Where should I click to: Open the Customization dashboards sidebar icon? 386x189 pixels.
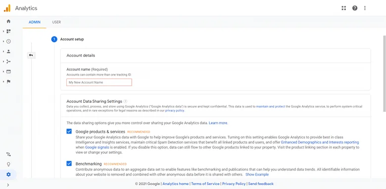8,31
